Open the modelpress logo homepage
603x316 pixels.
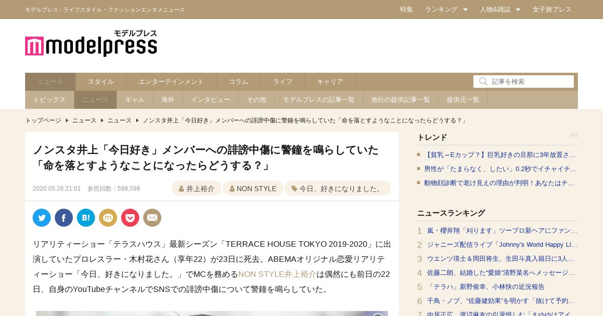pos(91,43)
